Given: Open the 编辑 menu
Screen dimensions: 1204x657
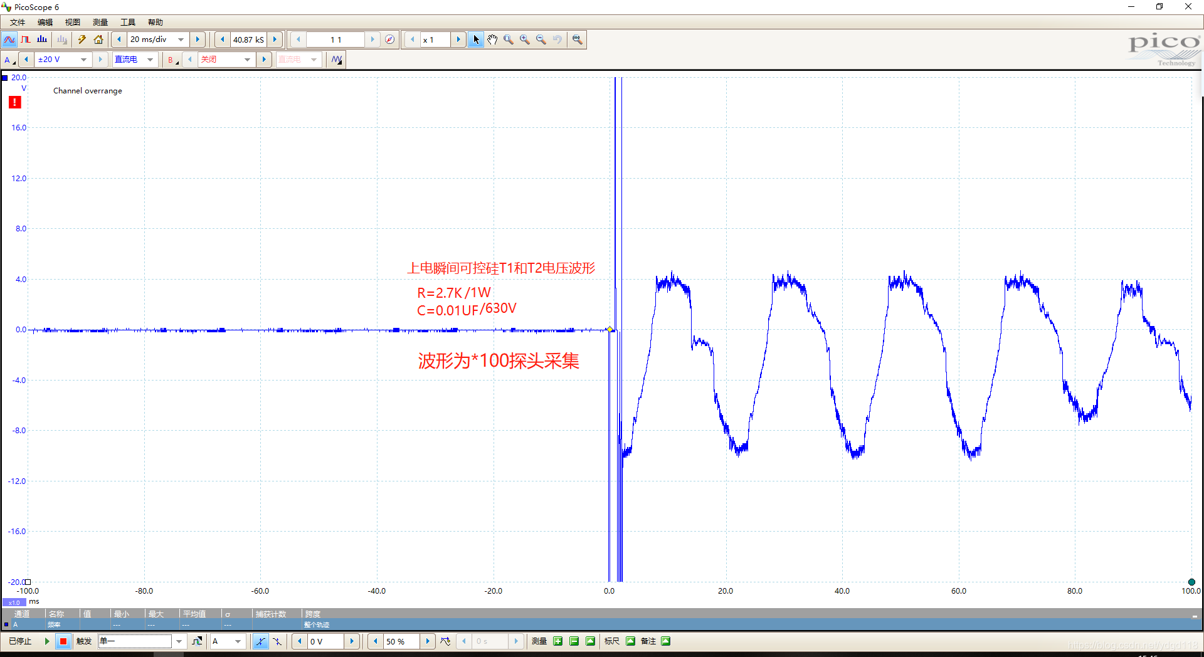Looking at the screenshot, I should pos(45,23).
